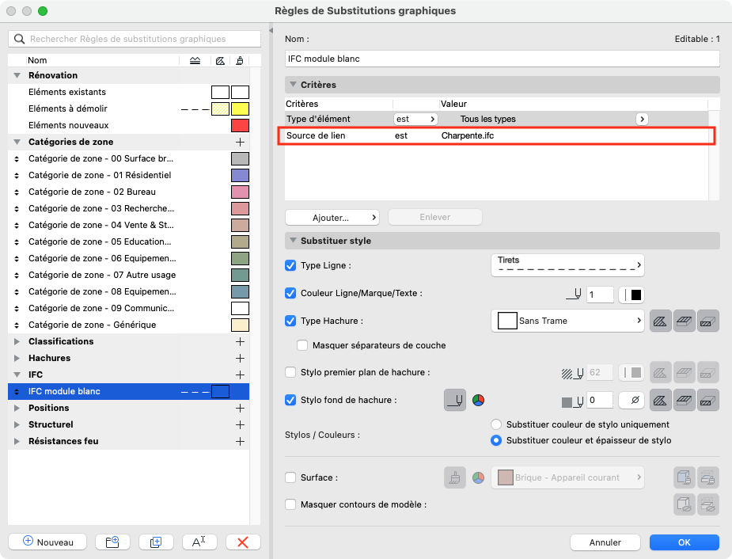Click the new folder icon button
This screenshot has height=559, width=732.
coord(112,542)
